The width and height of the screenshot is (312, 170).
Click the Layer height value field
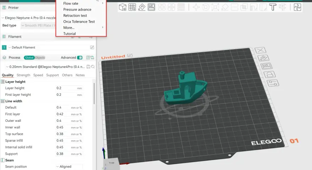click(x=69, y=88)
